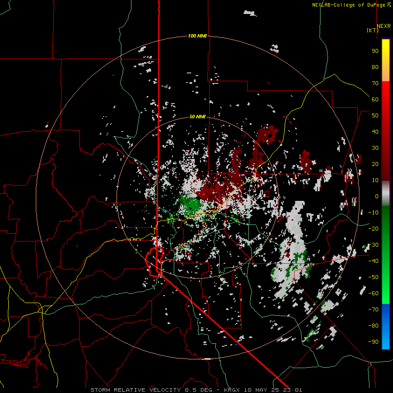
Task: Select the -20 value on the velocity scale
Action: (x=373, y=229)
